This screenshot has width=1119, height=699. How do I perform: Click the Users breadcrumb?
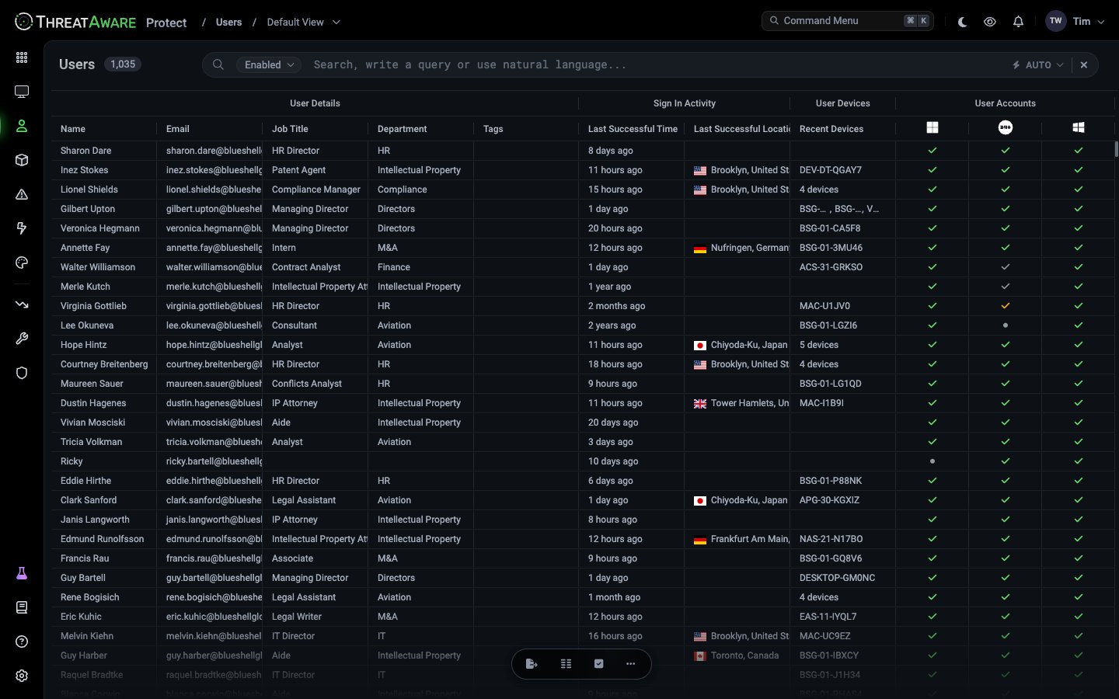228,22
